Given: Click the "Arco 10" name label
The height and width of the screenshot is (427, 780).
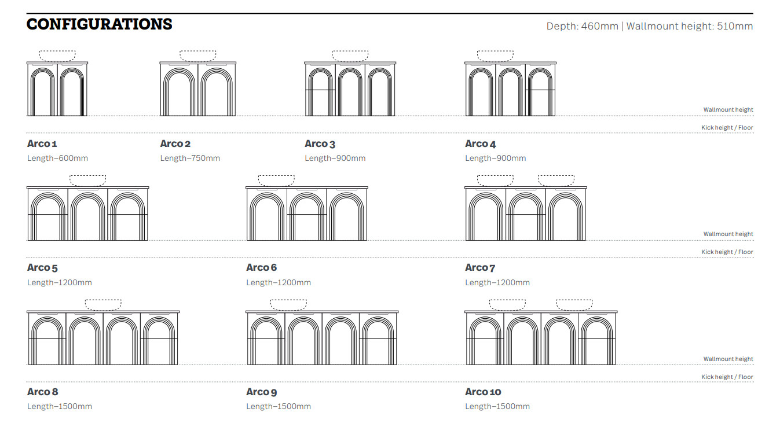Looking at the screenshot, I should [483, 392].
